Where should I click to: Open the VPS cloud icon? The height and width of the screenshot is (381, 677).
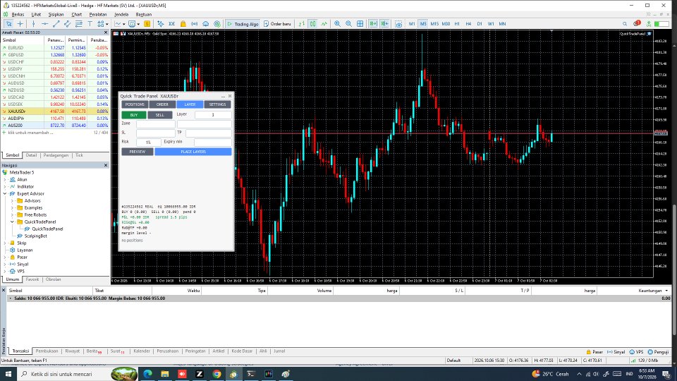[x=205, y=24]
